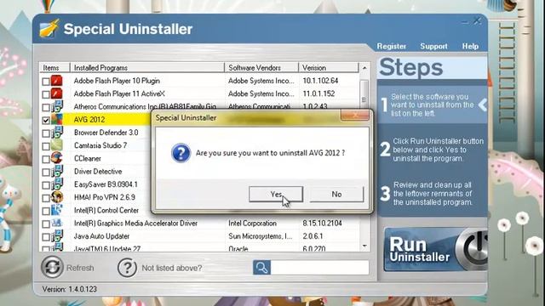This screenshot has height=306, width=545.
Task: Click the CCleaner program icon
Action: [57, 158]
